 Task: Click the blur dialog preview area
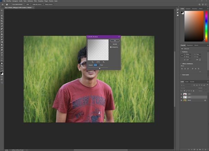pyautogui.click(x=98, y=50)
